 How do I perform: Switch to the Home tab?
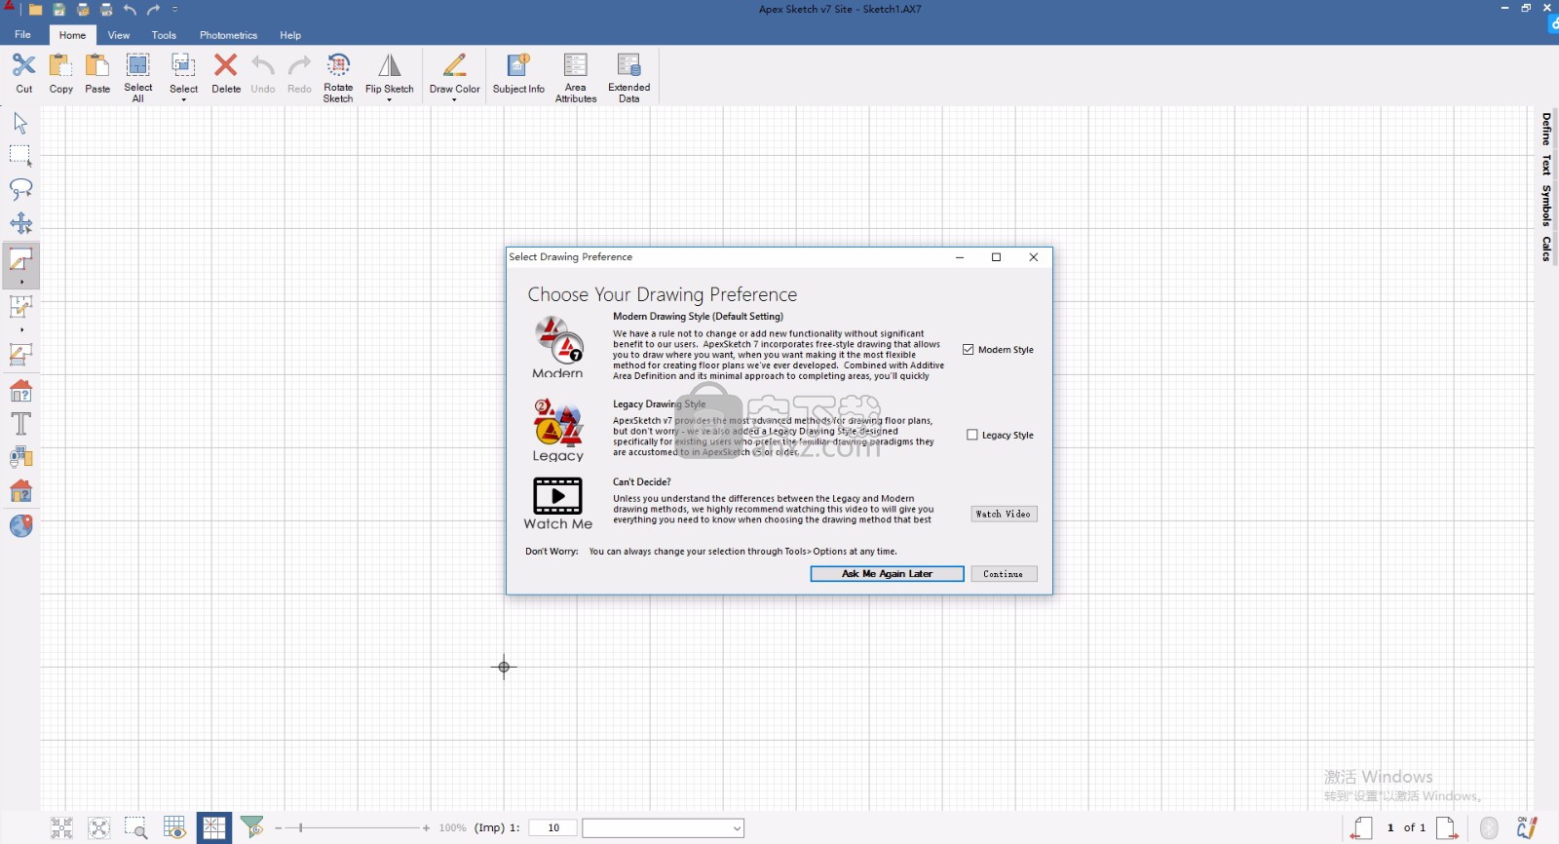click(x=72, y=35)
